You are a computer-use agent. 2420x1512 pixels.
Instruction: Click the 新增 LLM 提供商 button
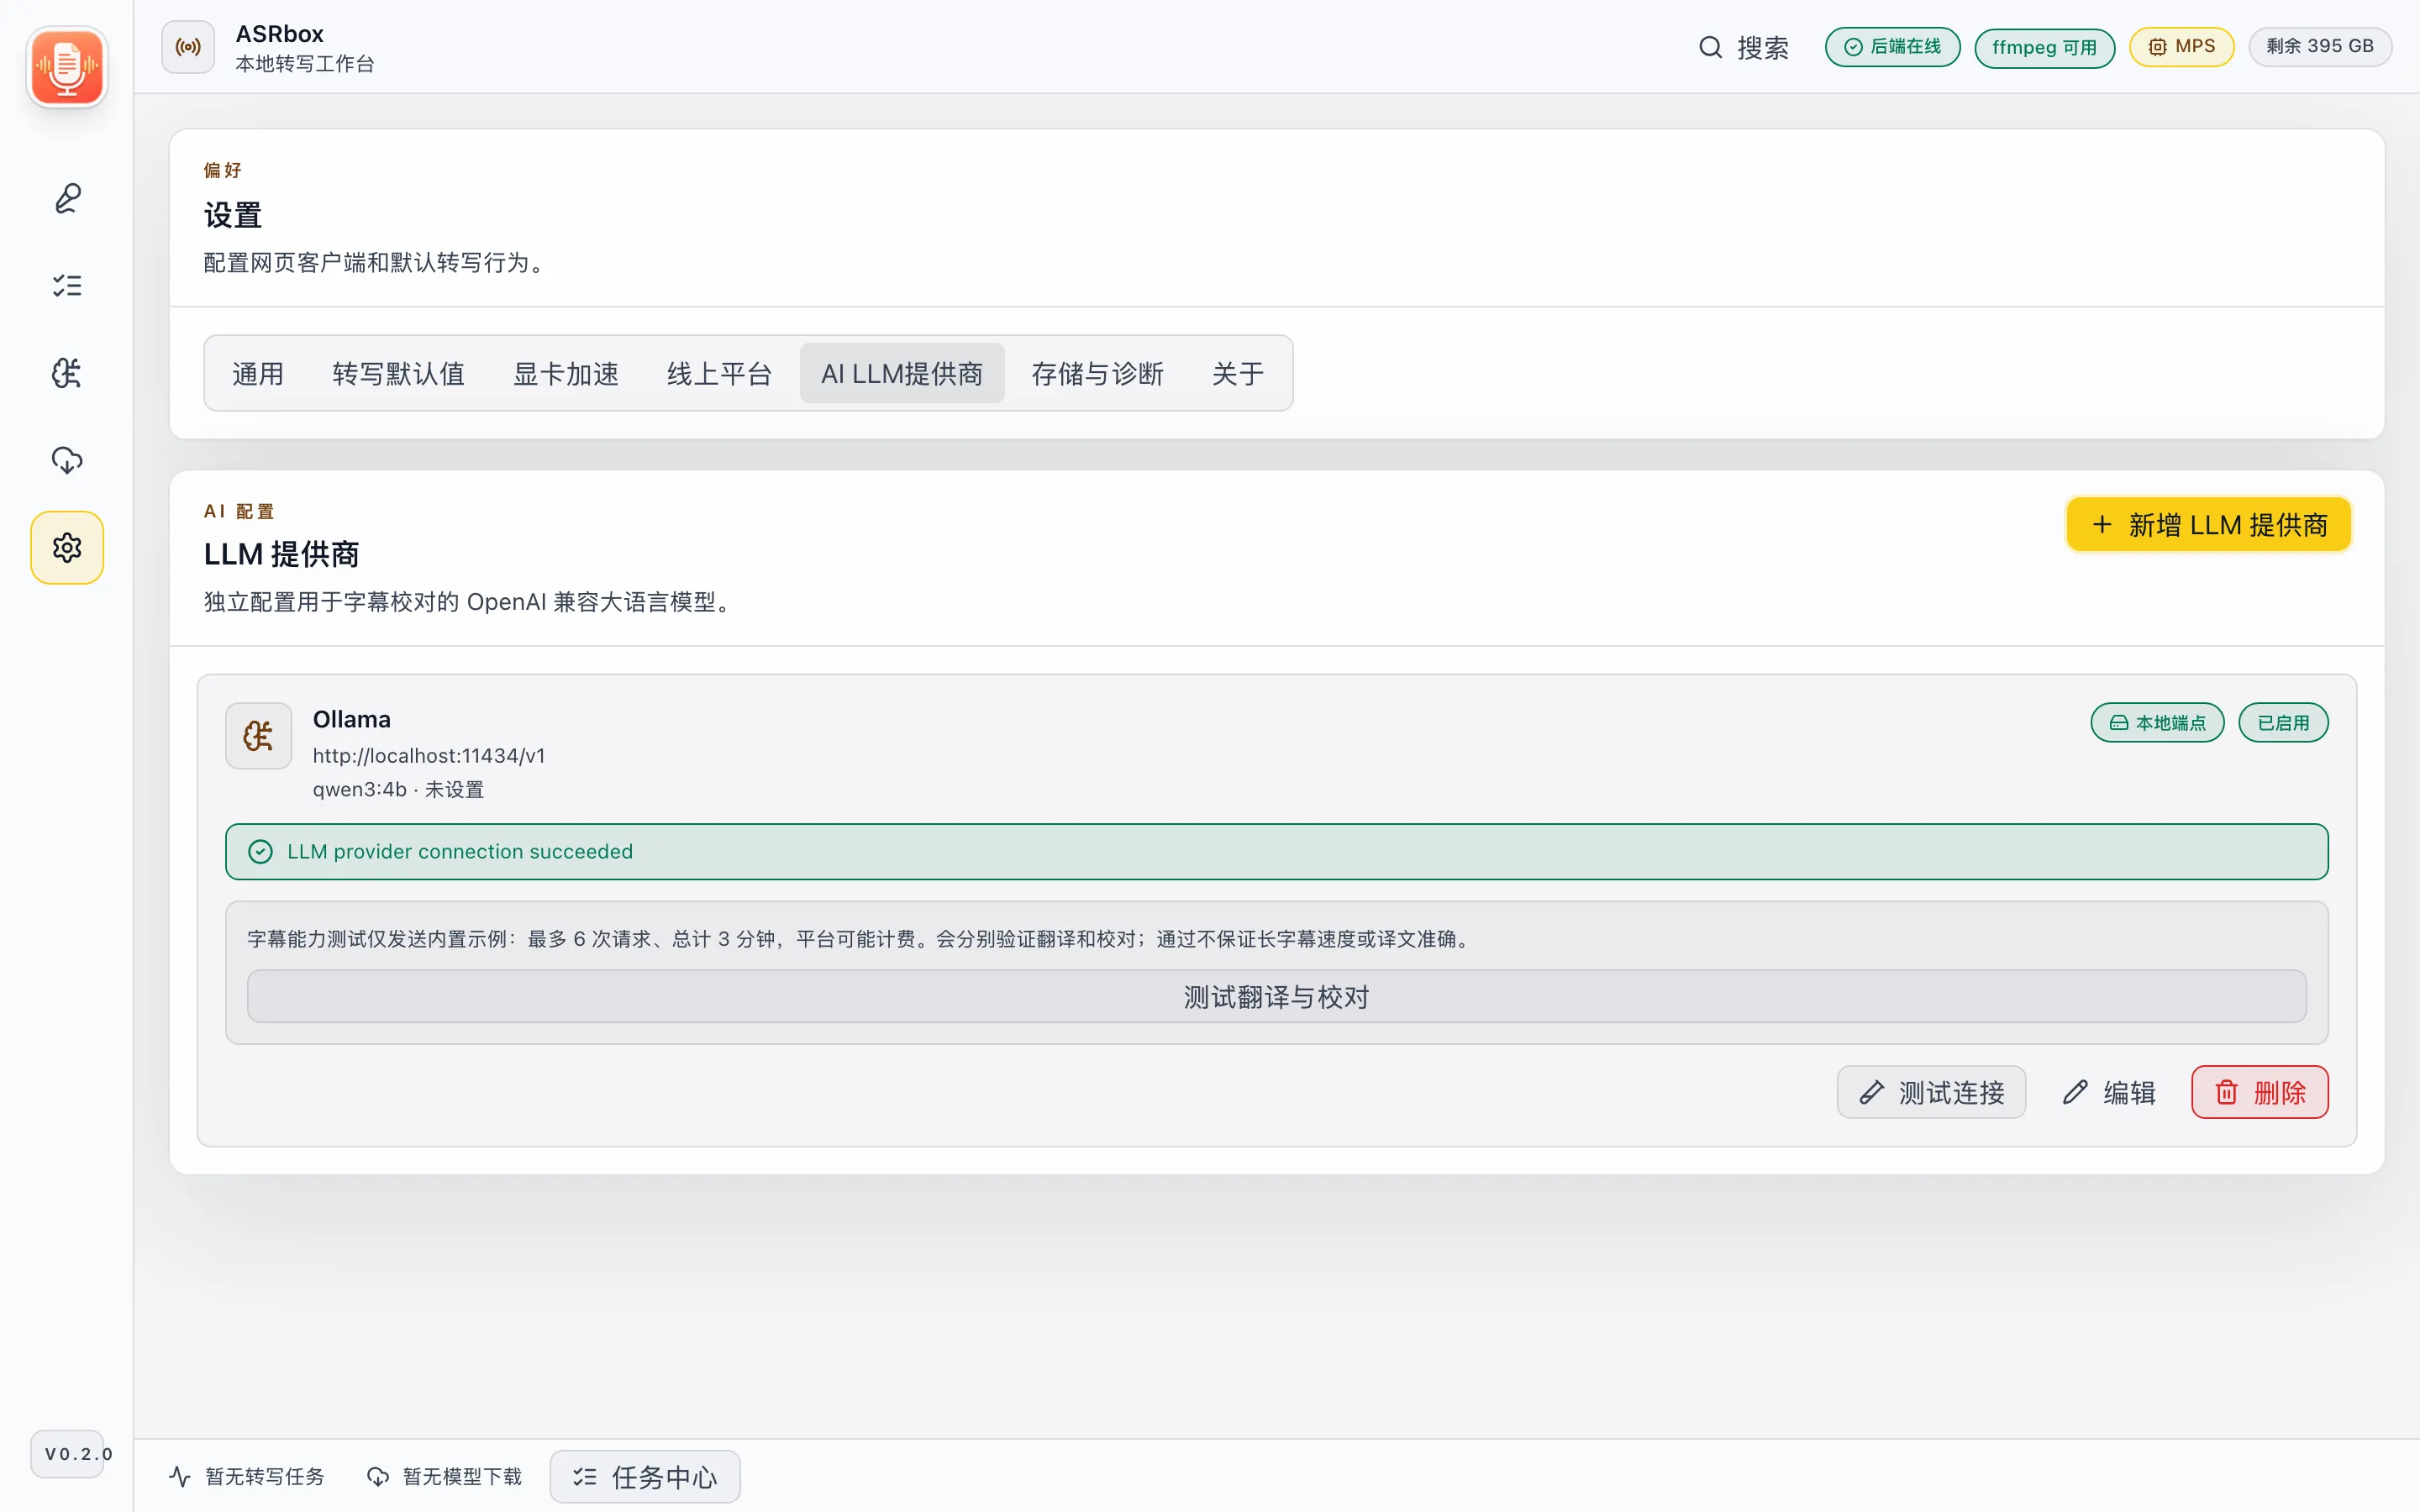[2208, 524]
